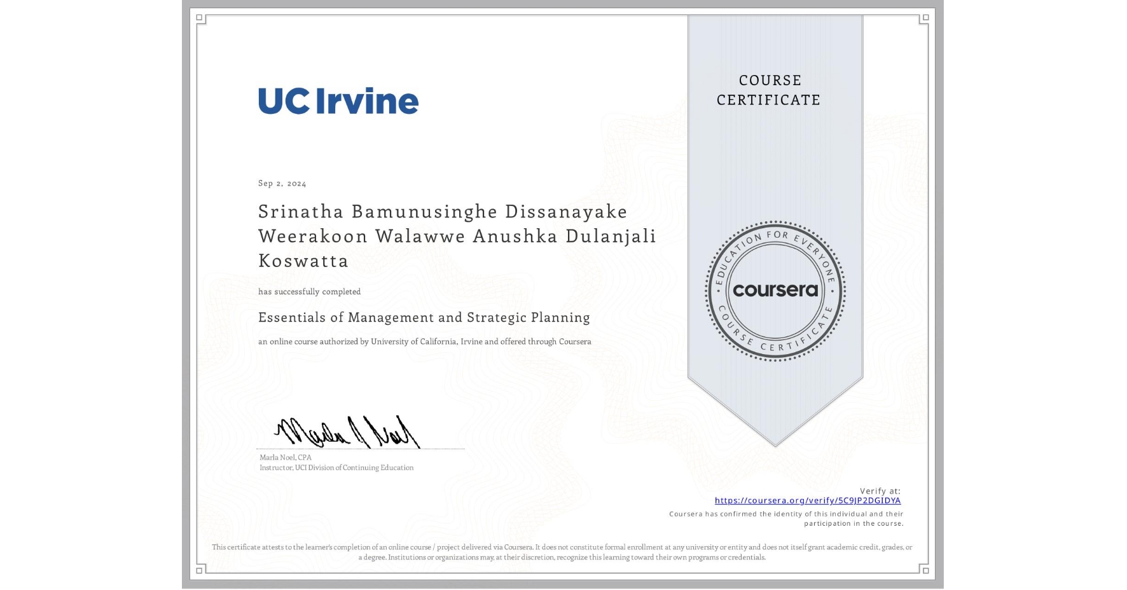The width and height of the screenshot is (1127, 590).
Task: Click Marla Noel's handwritten signature
Action: 347,432
